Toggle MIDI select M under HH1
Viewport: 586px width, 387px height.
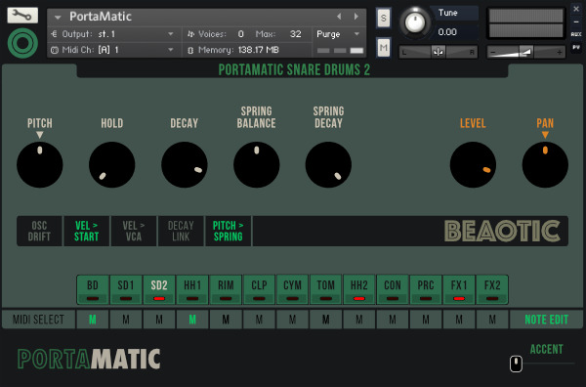tap(192, 320)
